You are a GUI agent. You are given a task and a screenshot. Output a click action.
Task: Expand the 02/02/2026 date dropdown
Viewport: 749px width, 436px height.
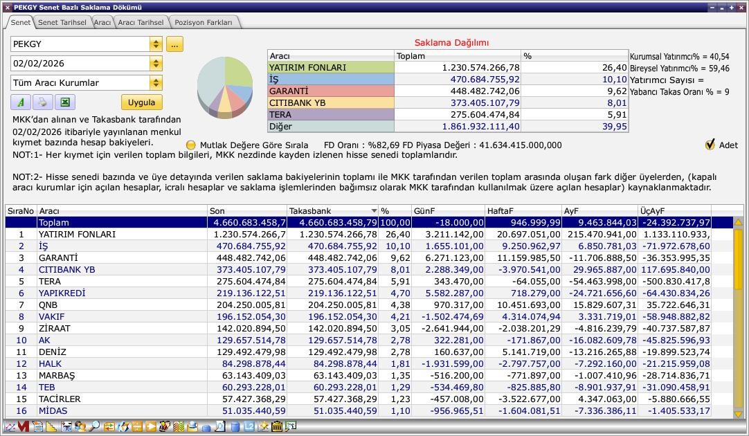point(156,64)
